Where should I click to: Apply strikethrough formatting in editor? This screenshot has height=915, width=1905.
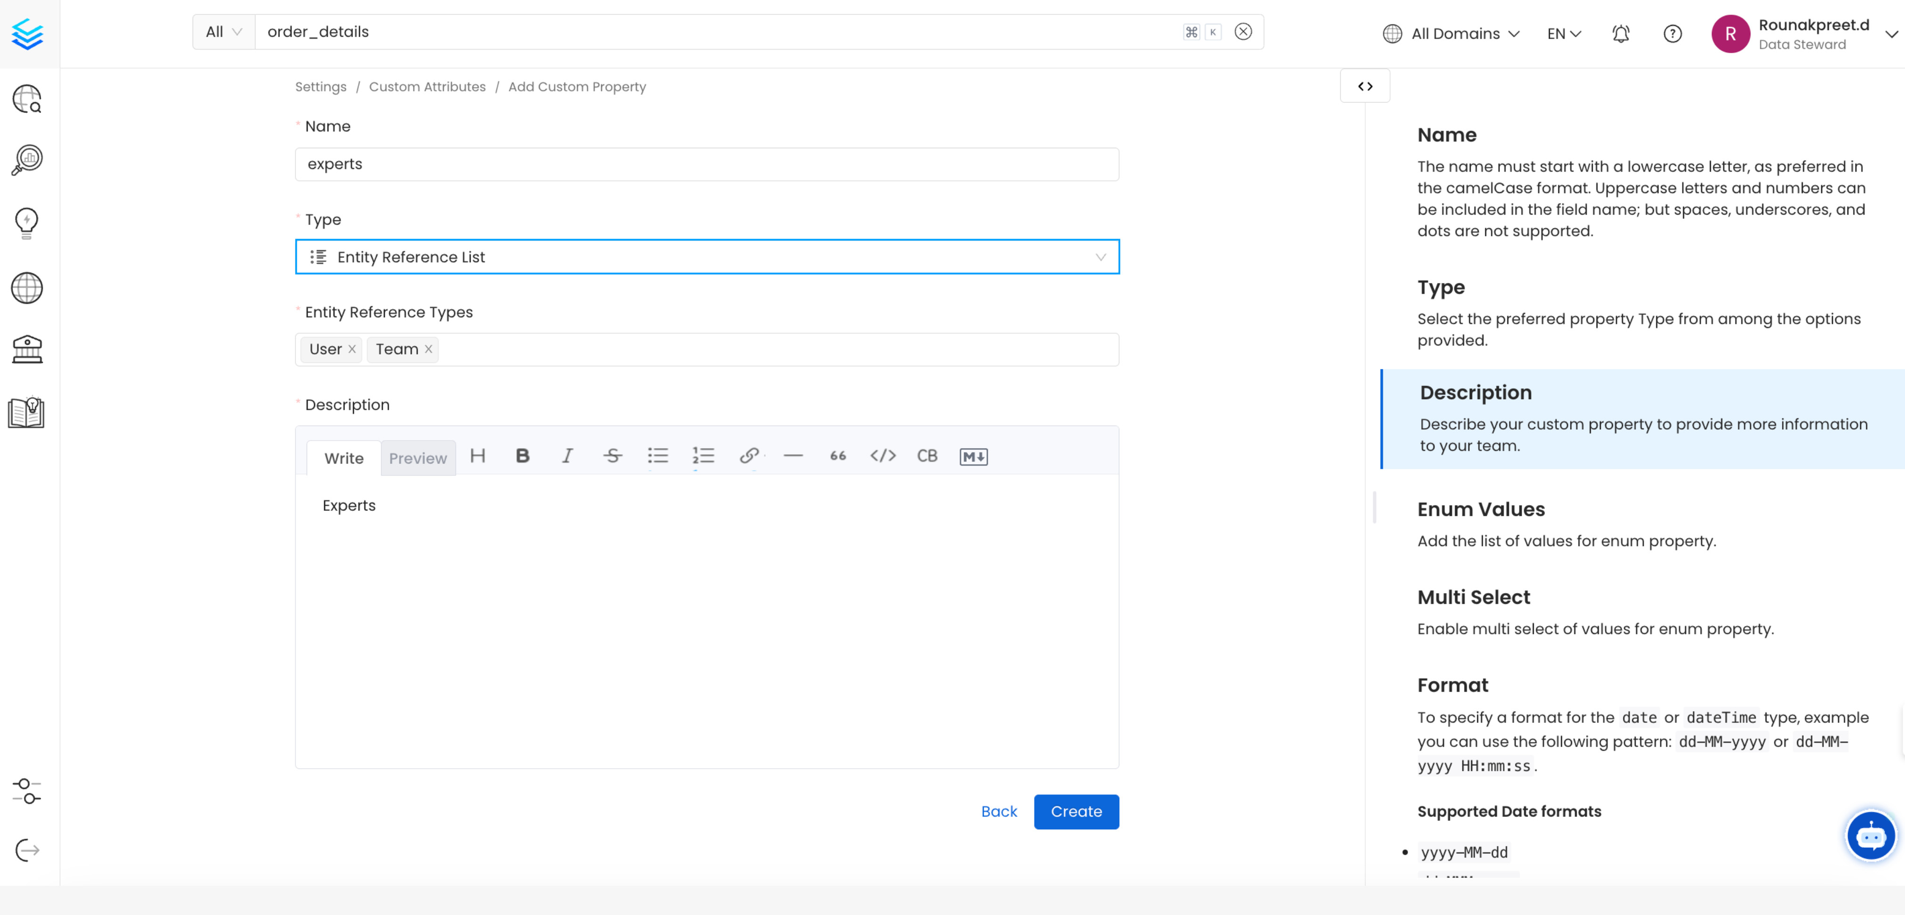(612, 456)
